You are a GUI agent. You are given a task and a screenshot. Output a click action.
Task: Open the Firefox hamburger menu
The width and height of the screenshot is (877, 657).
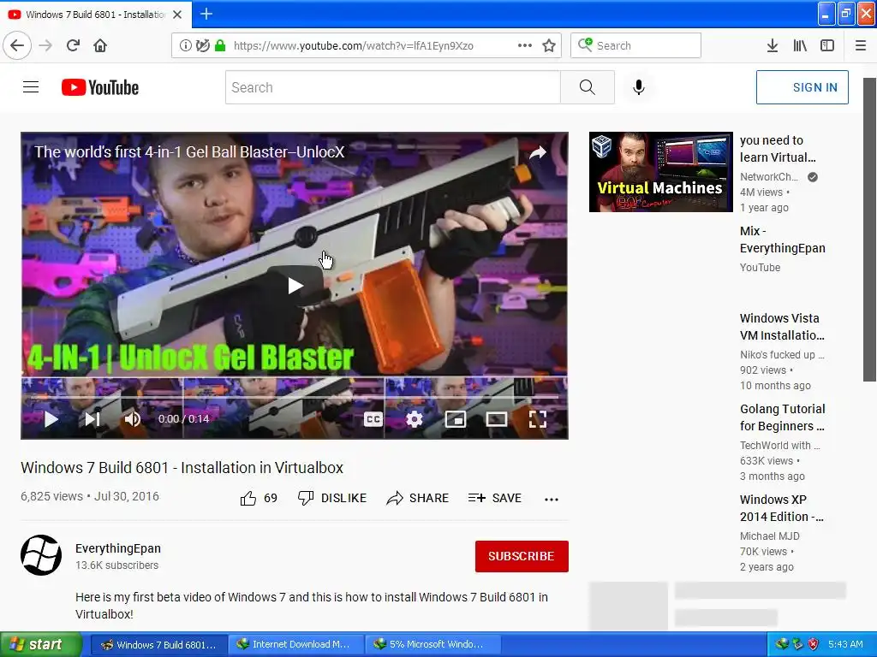tap(861, 46)
